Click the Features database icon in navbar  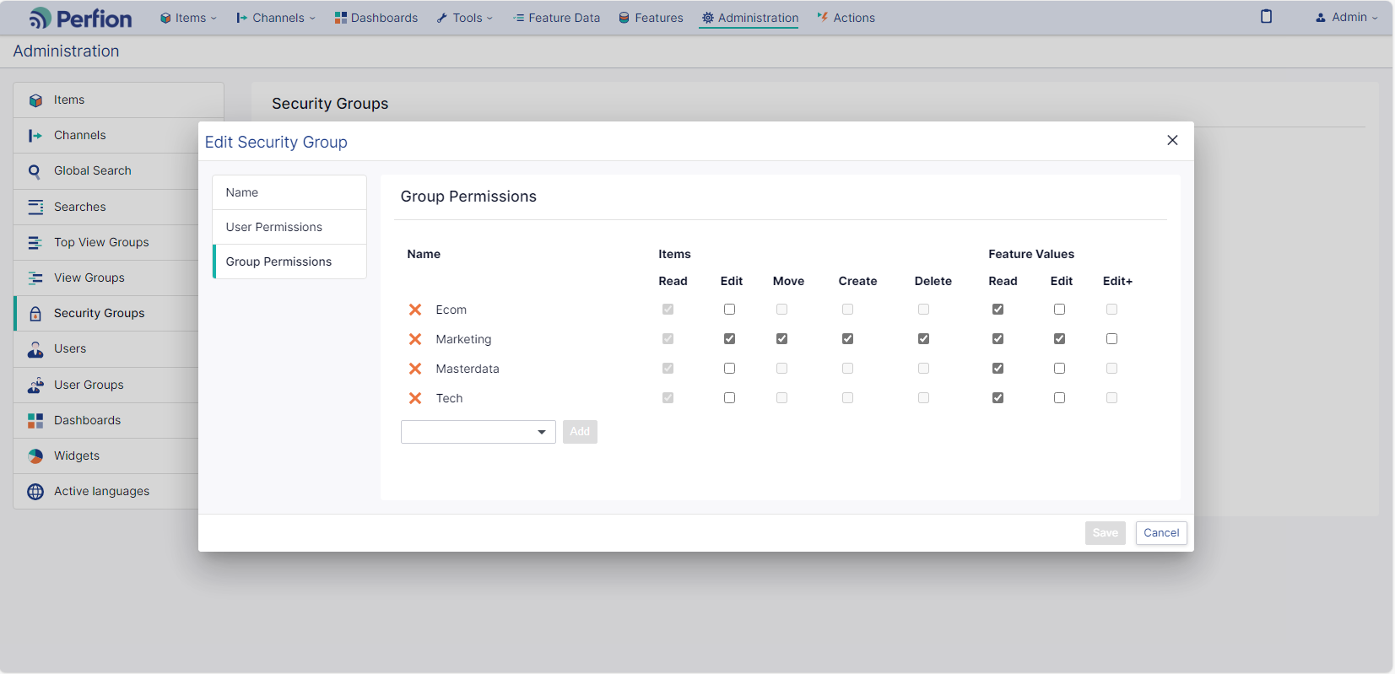[625, 18]
